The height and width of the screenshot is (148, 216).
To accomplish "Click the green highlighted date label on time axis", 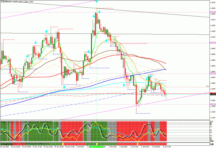I will 97,147.
